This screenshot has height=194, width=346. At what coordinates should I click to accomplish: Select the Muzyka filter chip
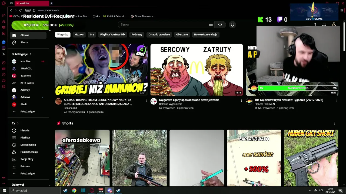pos(79,34)
